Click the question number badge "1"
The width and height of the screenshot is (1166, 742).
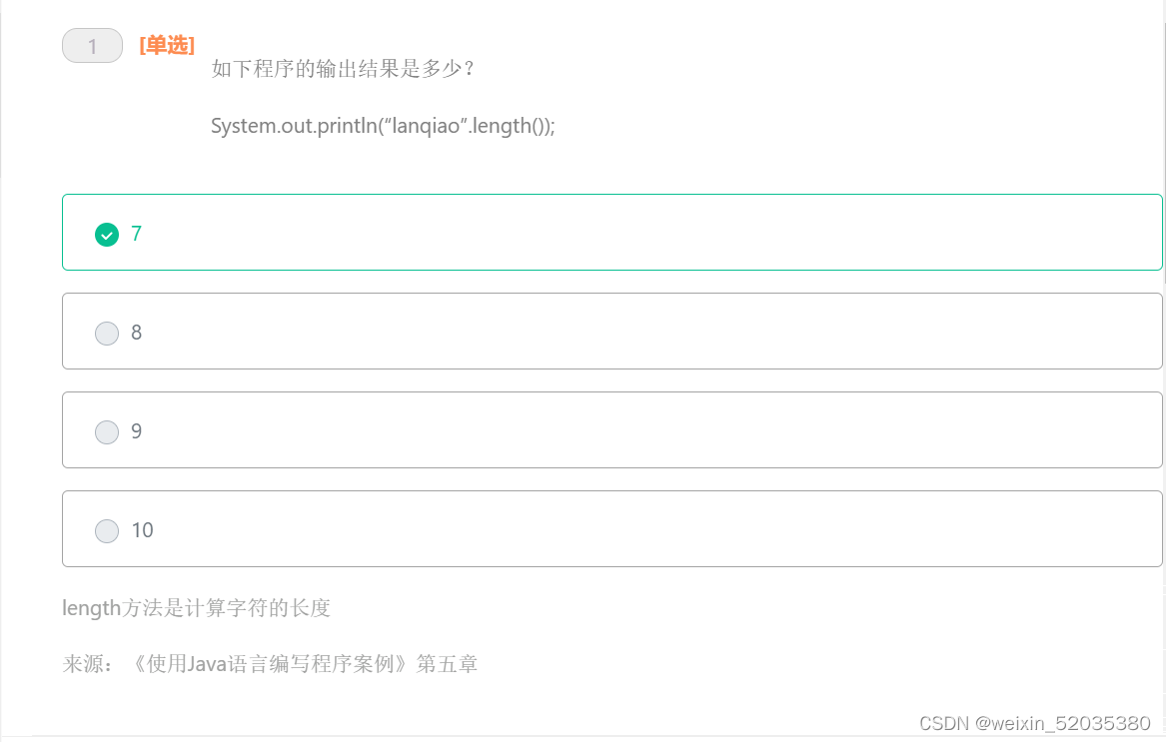tap(92, 45)
